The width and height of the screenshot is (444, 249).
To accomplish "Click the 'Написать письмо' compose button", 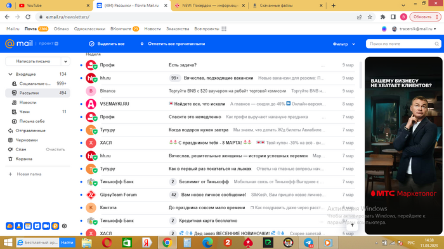I will pyautogui.click(x=33, y=61).
